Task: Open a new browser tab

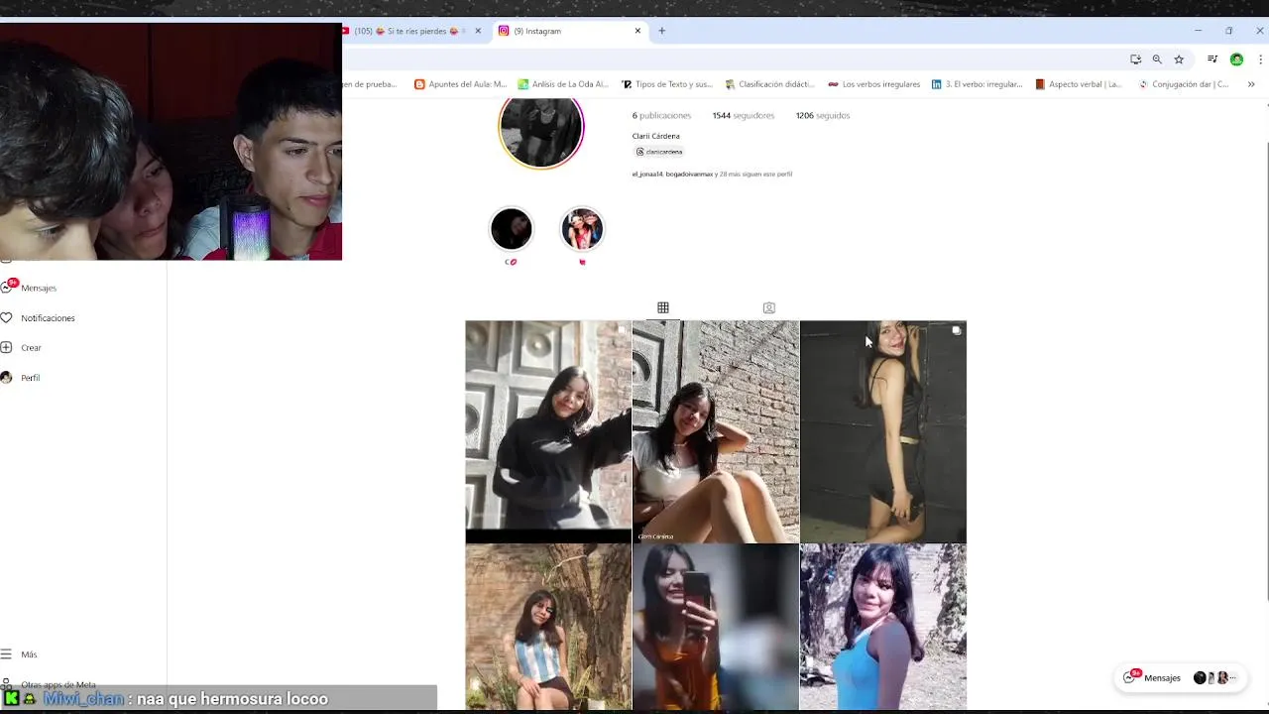Action: point(661,31)
